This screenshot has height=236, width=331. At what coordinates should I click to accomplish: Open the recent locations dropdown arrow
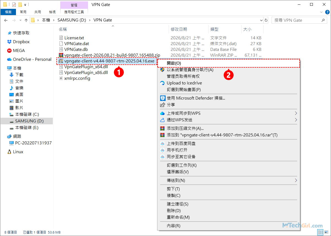click(21, 20)
